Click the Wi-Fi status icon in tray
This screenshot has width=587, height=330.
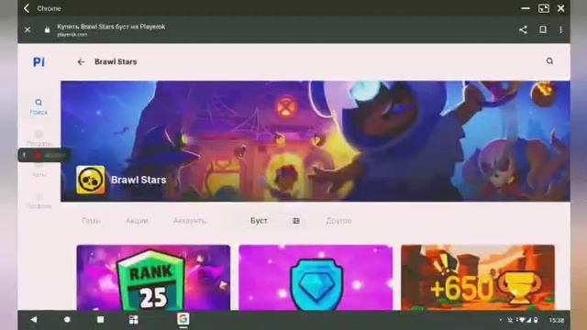[522, 320]
